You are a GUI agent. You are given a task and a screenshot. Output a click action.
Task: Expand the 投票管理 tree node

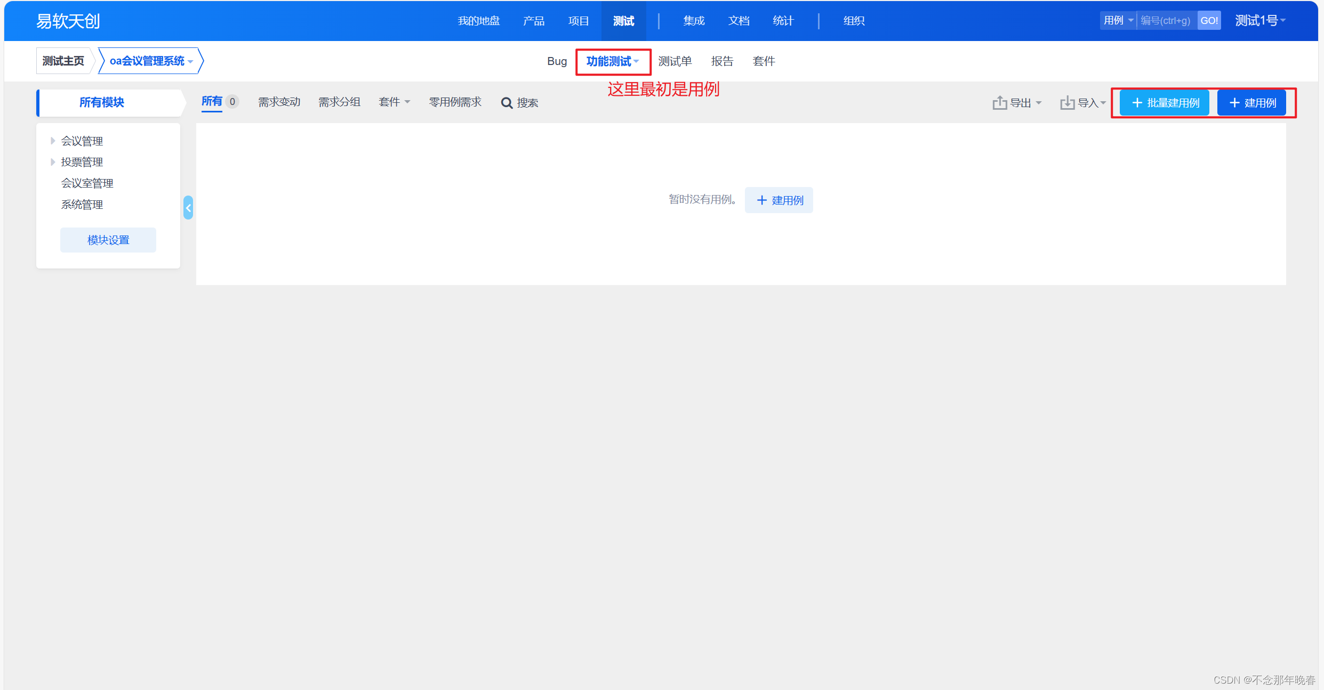[x=53, y=162]
